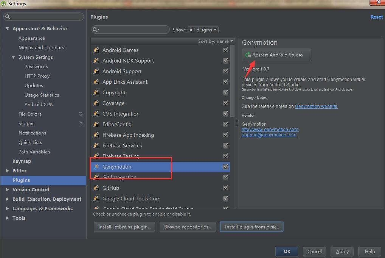Click the plugin list vertical scrollbar
Image resolution: width=385 pixels, height=258 pixels.
[232, 81]
